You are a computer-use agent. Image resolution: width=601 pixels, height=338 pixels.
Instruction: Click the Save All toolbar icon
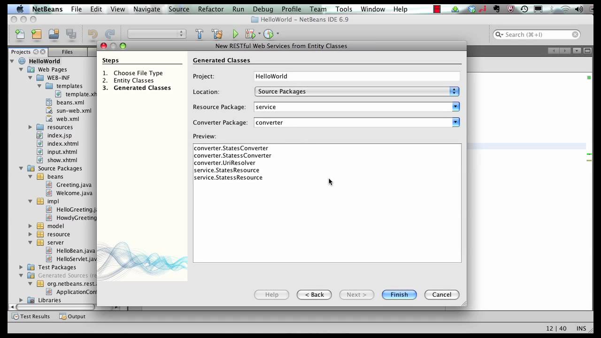pyautogui.click(x=71, y=34)
